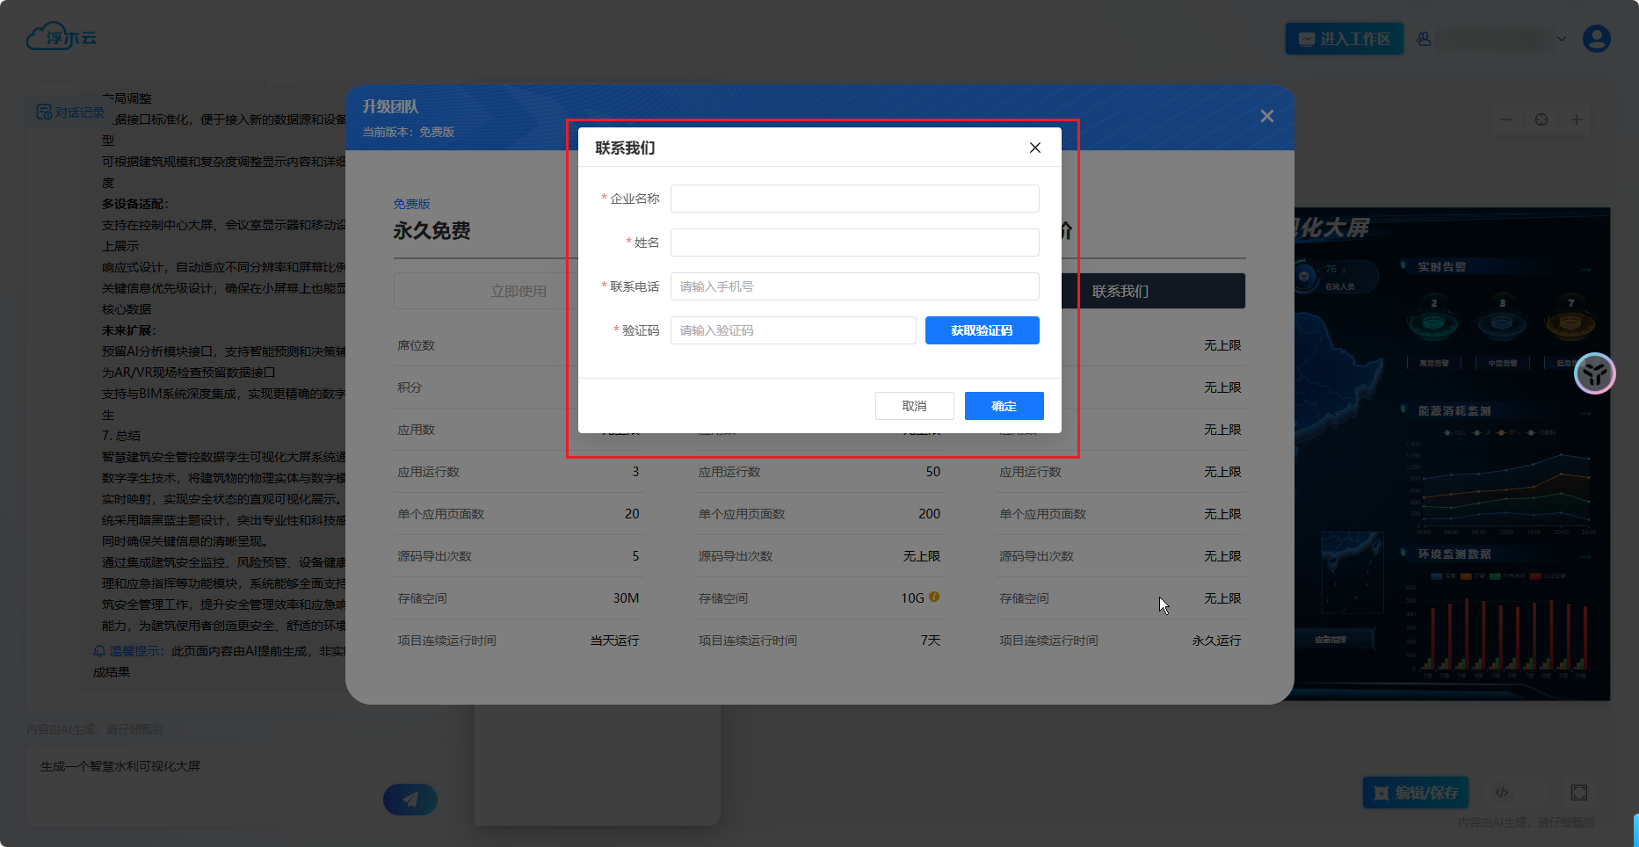Image resolution: width=1639 pixels, height=847 pixels.
Task: Open the floating assistant round icon
Action: [x=1594, y=373]
